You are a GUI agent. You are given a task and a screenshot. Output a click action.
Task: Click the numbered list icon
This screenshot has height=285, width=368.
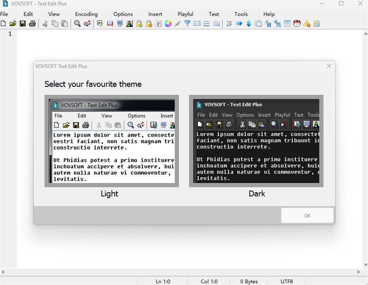207,23
